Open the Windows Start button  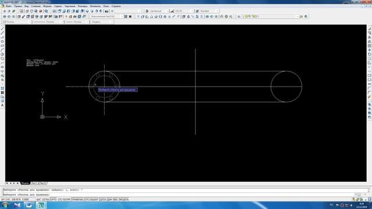[x=5, y=205]
